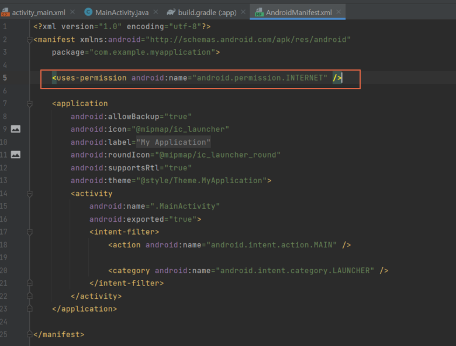This screenshot has width=456, height=346.
Task: Click the closing </manifest> tag
Action: [58, 334]
